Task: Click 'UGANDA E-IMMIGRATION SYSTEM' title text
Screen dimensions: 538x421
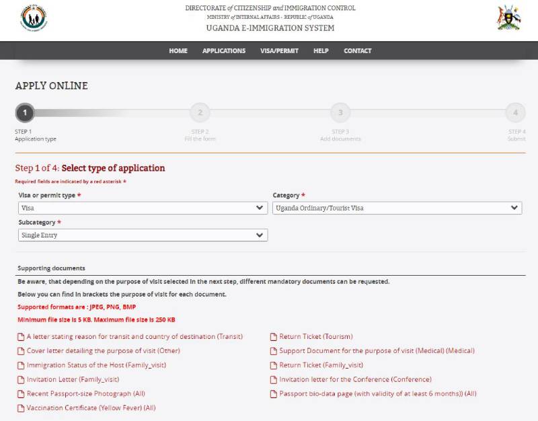Action: pyautogui.click(x=270, y=28)
